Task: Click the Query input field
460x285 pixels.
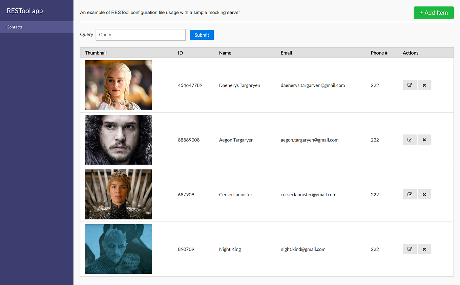Action: coord(140,35)
